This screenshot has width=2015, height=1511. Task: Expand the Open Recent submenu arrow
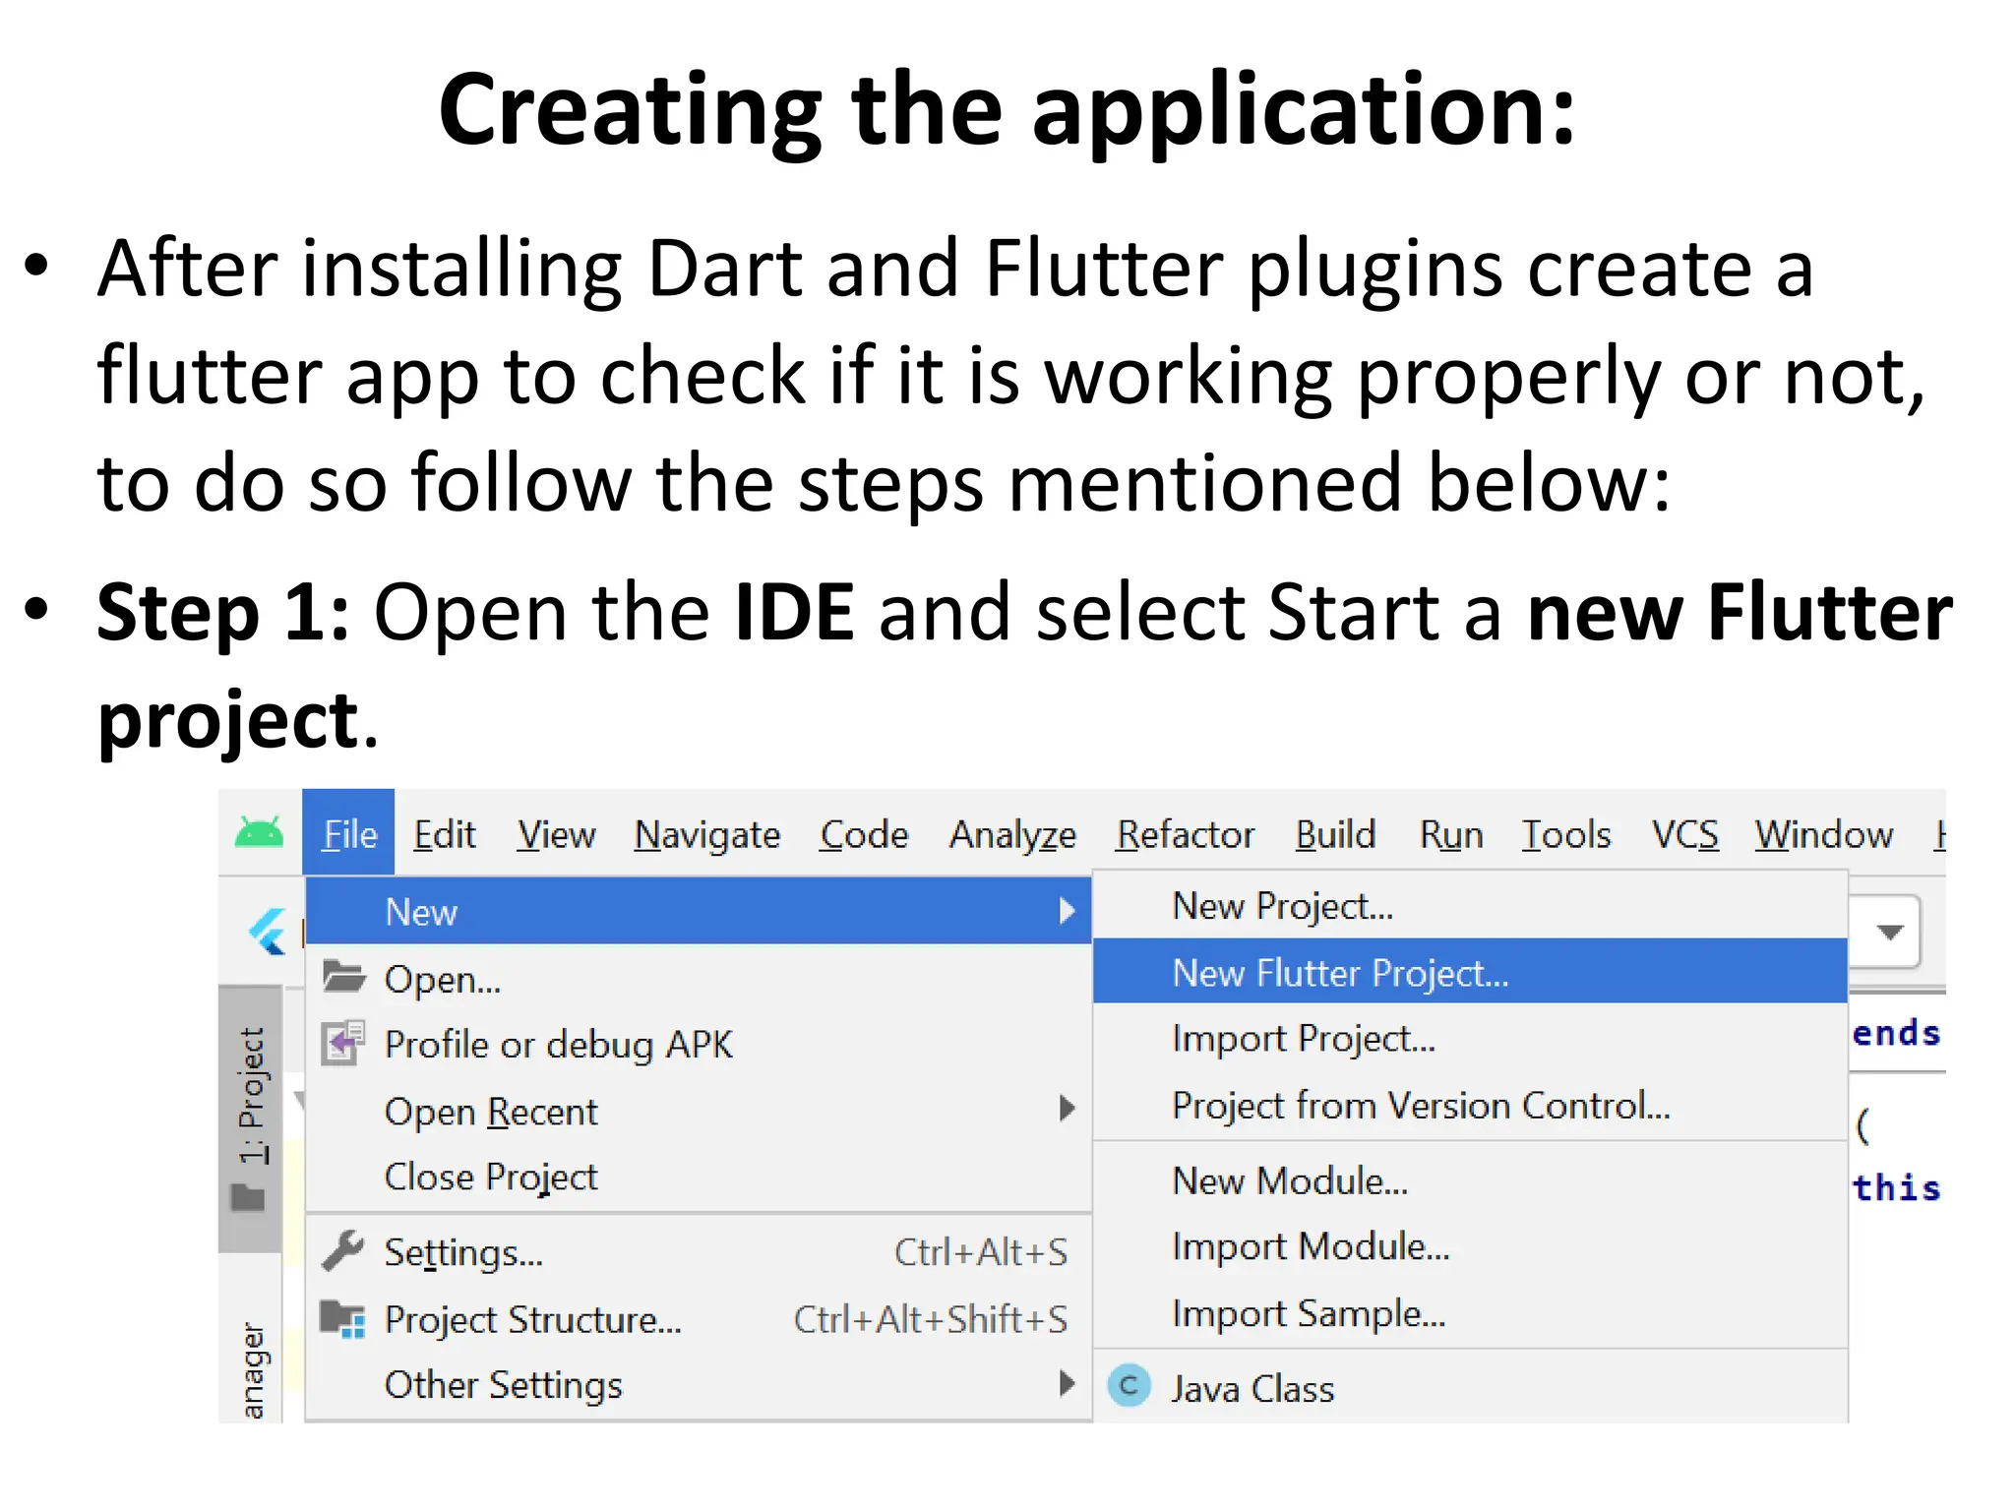1067,1109
